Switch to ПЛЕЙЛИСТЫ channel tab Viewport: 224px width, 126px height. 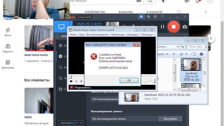[95, 12]
